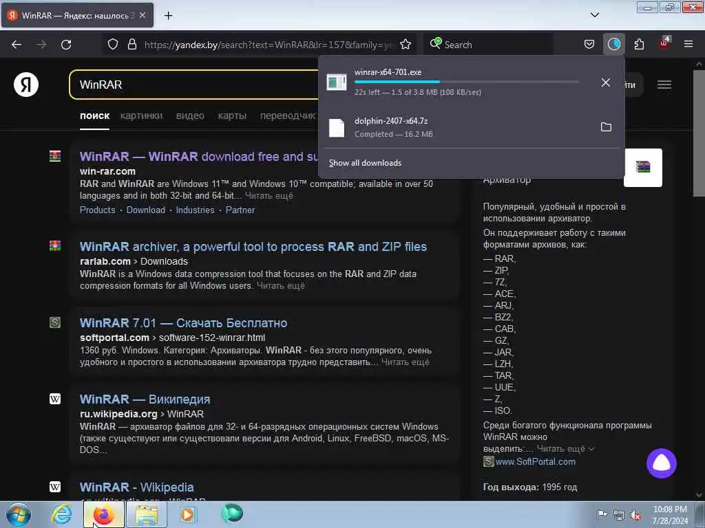This screenshot has height=528, width=705.
Task: Click the Partner sublink
Action: click(x=240, y=210)
